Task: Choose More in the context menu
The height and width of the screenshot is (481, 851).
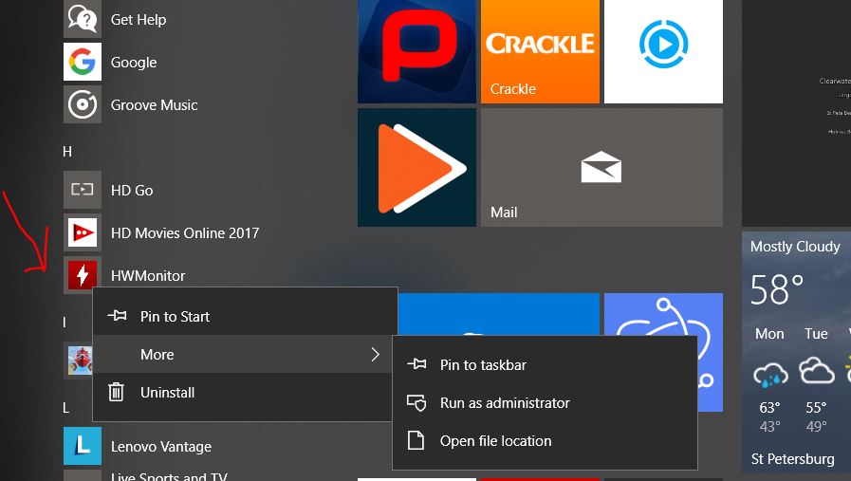Action: [243, 354]
